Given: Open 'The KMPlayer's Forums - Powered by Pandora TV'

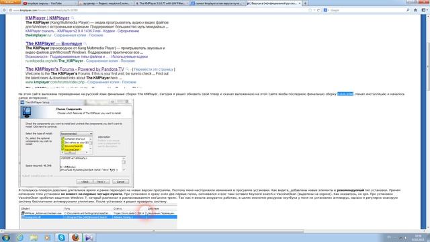Looking at the screenshot, I should [x=75, y=69].
